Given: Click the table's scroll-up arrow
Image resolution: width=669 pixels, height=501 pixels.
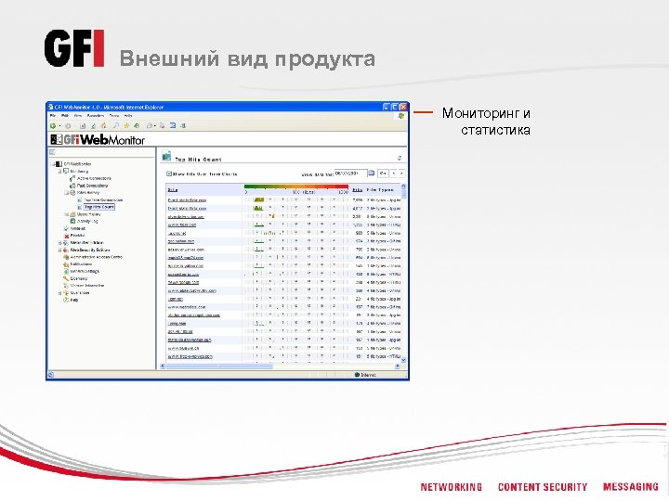Looking at the screenshot, I should coord(403,186).
